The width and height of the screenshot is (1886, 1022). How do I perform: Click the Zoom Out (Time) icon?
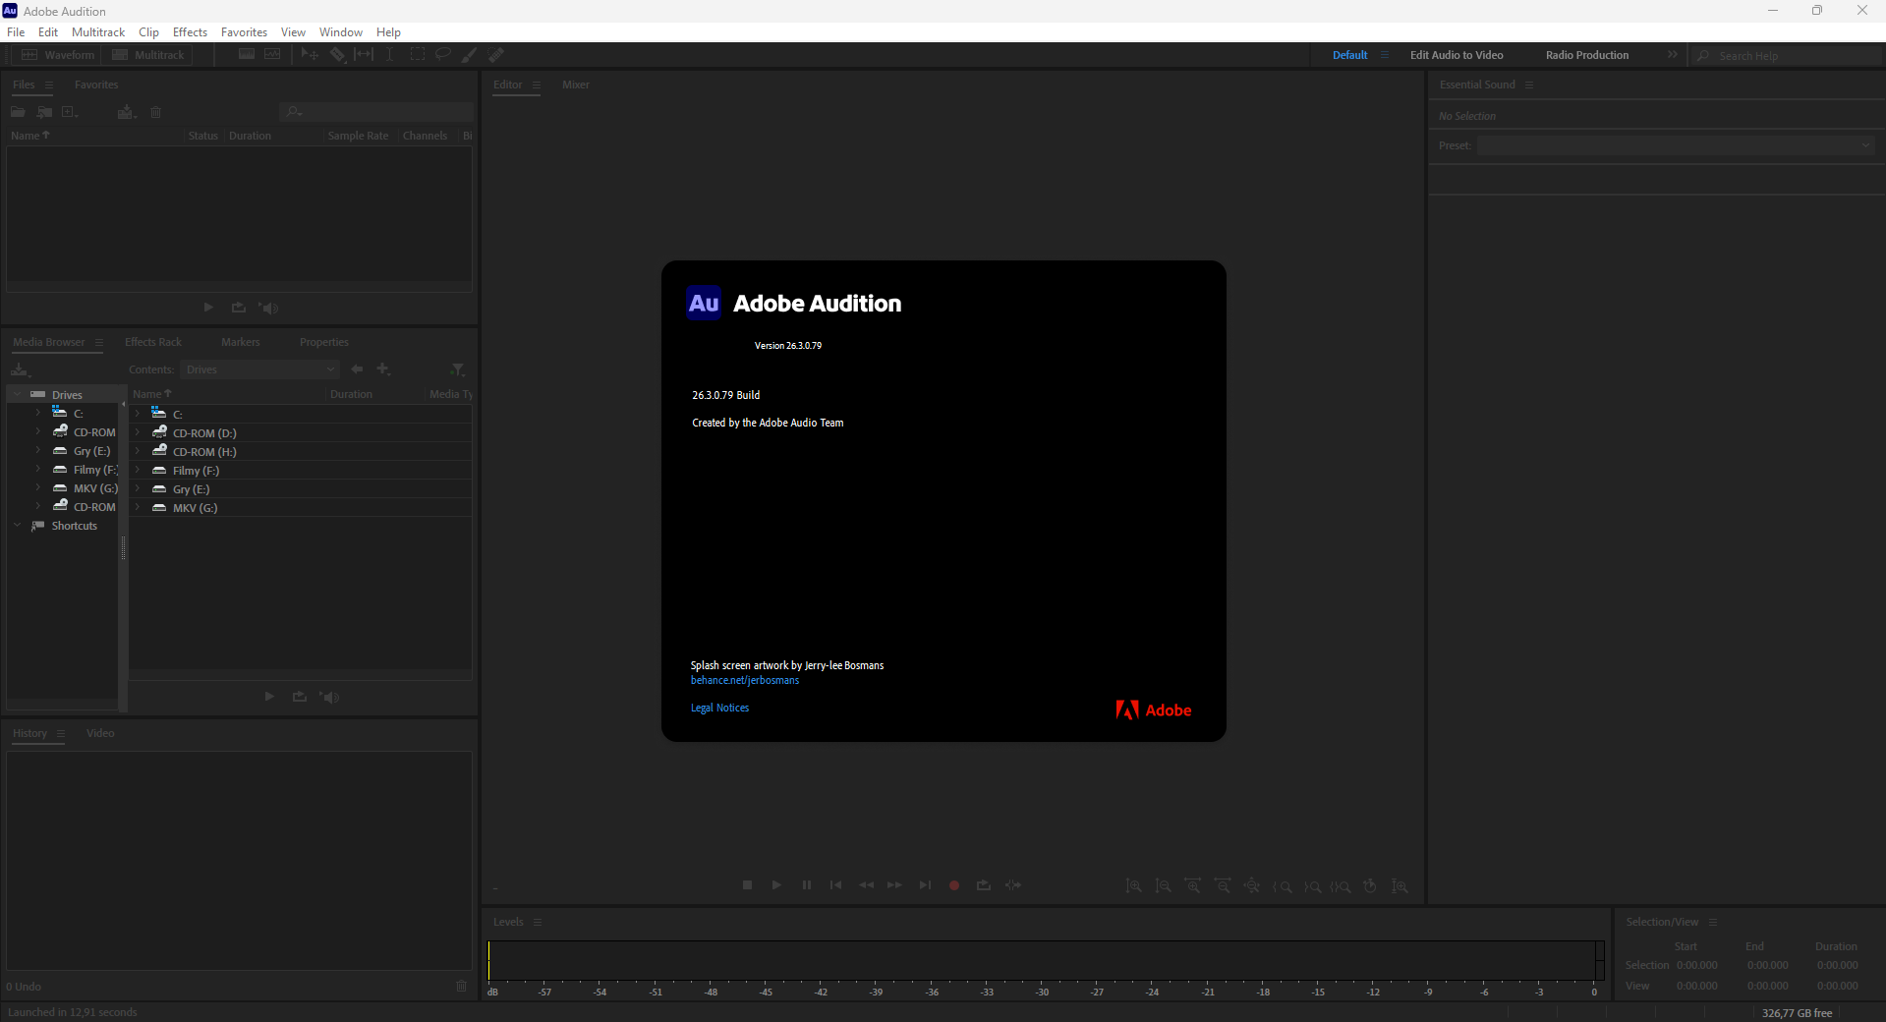coord(1223,886)
